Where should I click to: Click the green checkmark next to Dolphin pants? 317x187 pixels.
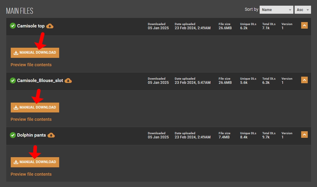(x=13, y=135)
